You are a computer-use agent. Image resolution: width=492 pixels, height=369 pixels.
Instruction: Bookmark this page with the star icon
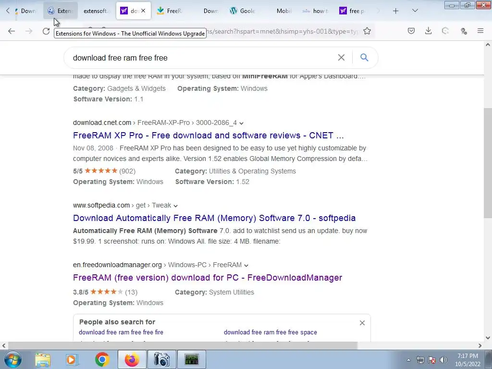point(367,31)
